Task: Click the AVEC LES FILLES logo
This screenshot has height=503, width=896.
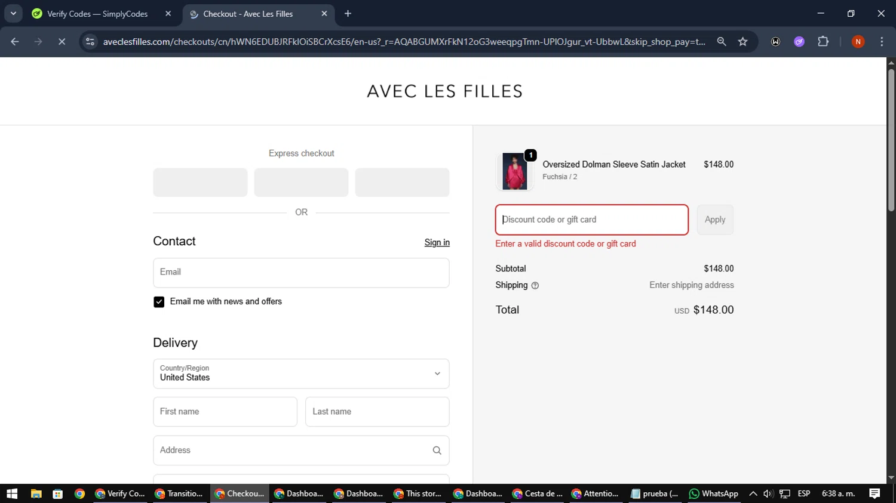Action: 445,91
